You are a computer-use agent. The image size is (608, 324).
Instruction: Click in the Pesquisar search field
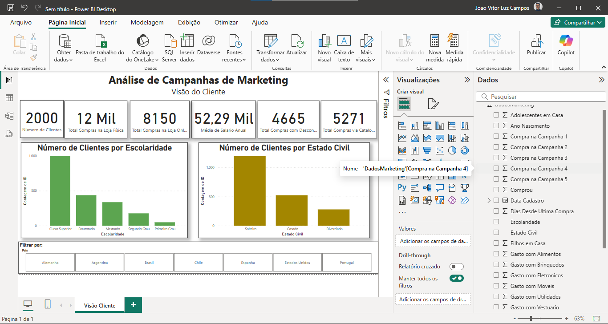coord(541,97)
